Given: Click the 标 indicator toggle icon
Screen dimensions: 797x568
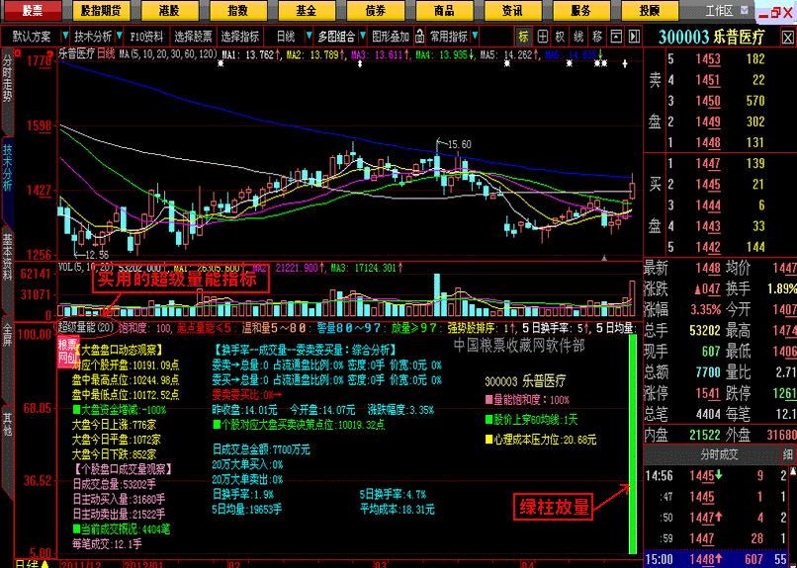Looking at the screenshot, I should [524, 36].
